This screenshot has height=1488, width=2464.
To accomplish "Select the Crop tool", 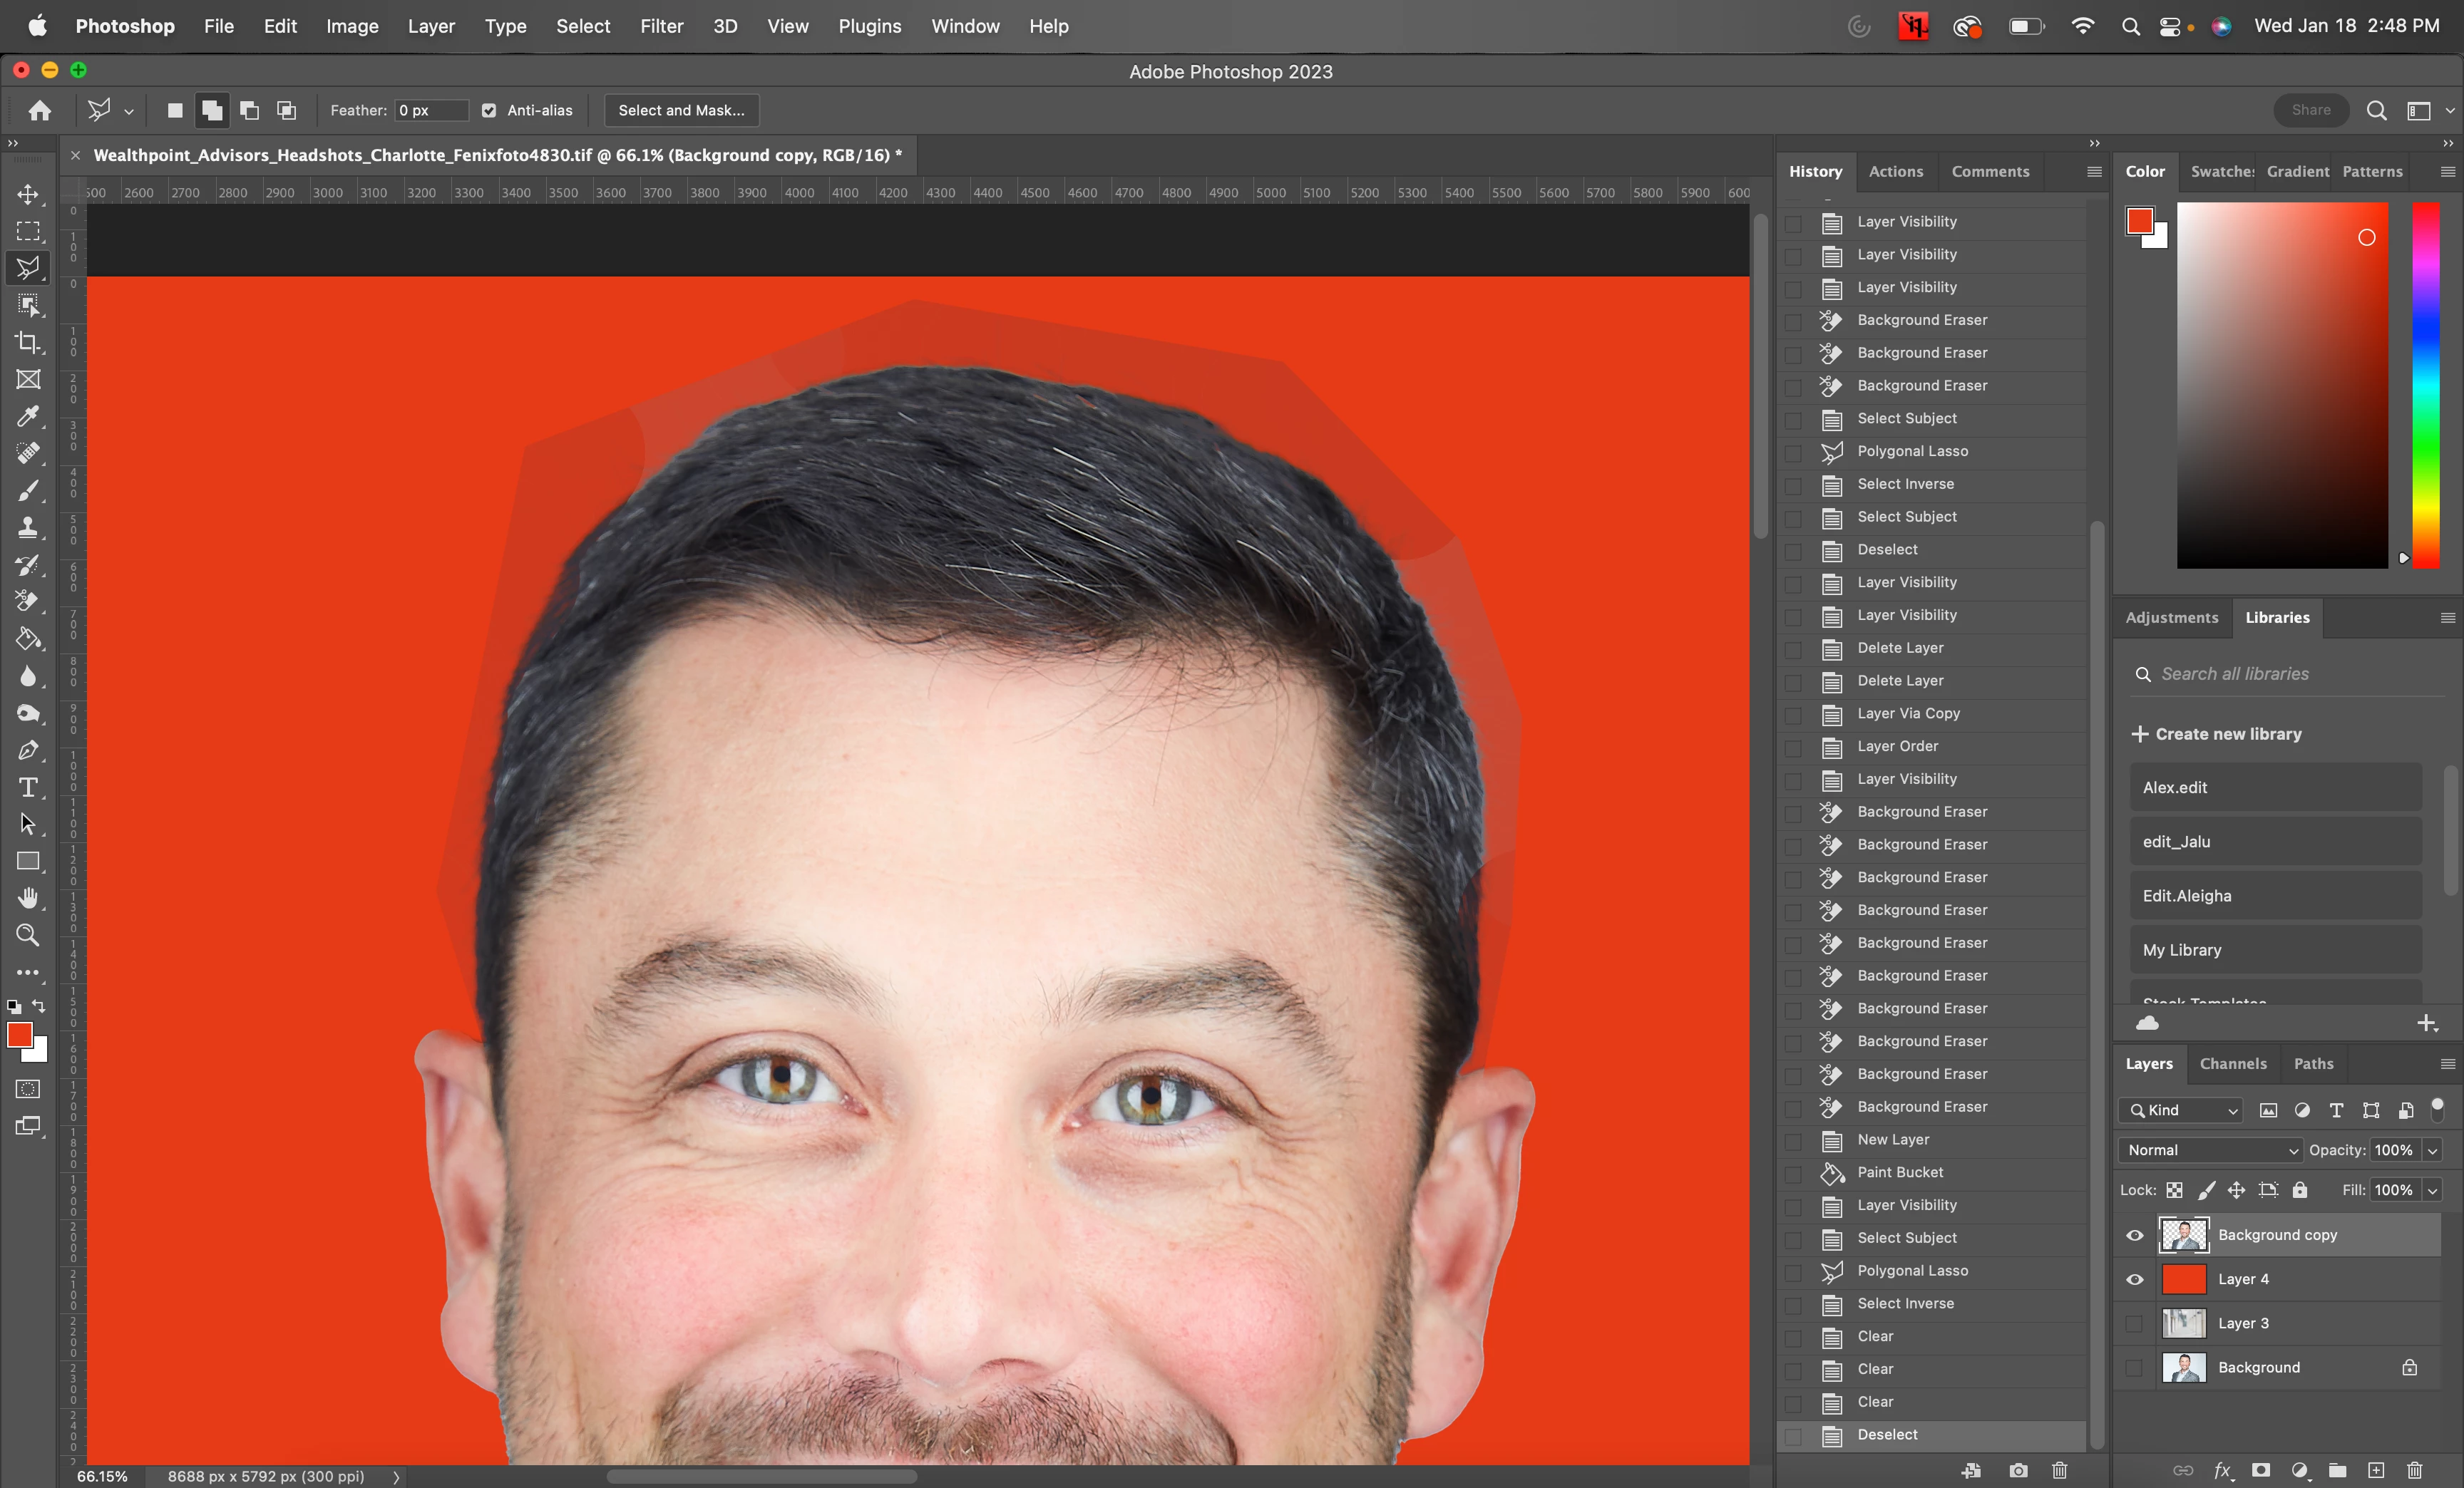I will (28, 343).
